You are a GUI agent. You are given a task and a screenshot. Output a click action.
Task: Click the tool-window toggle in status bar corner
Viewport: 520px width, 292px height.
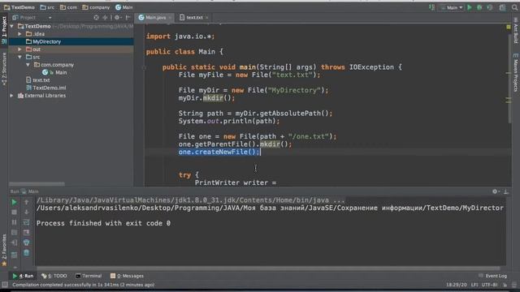pyautogui.click(x=4, y=285)
